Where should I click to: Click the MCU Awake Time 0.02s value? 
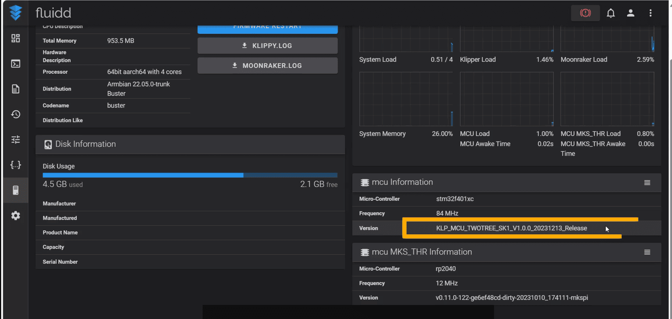coord(545,144)
